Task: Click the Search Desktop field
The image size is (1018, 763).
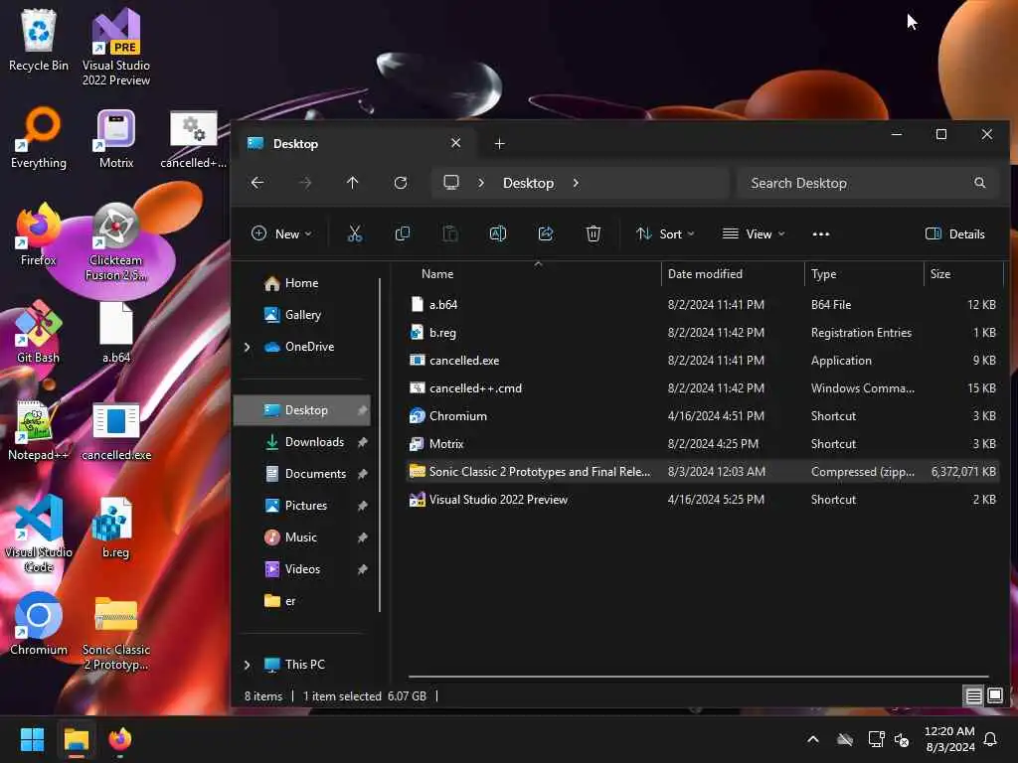Action: click(x=867, y=183)
